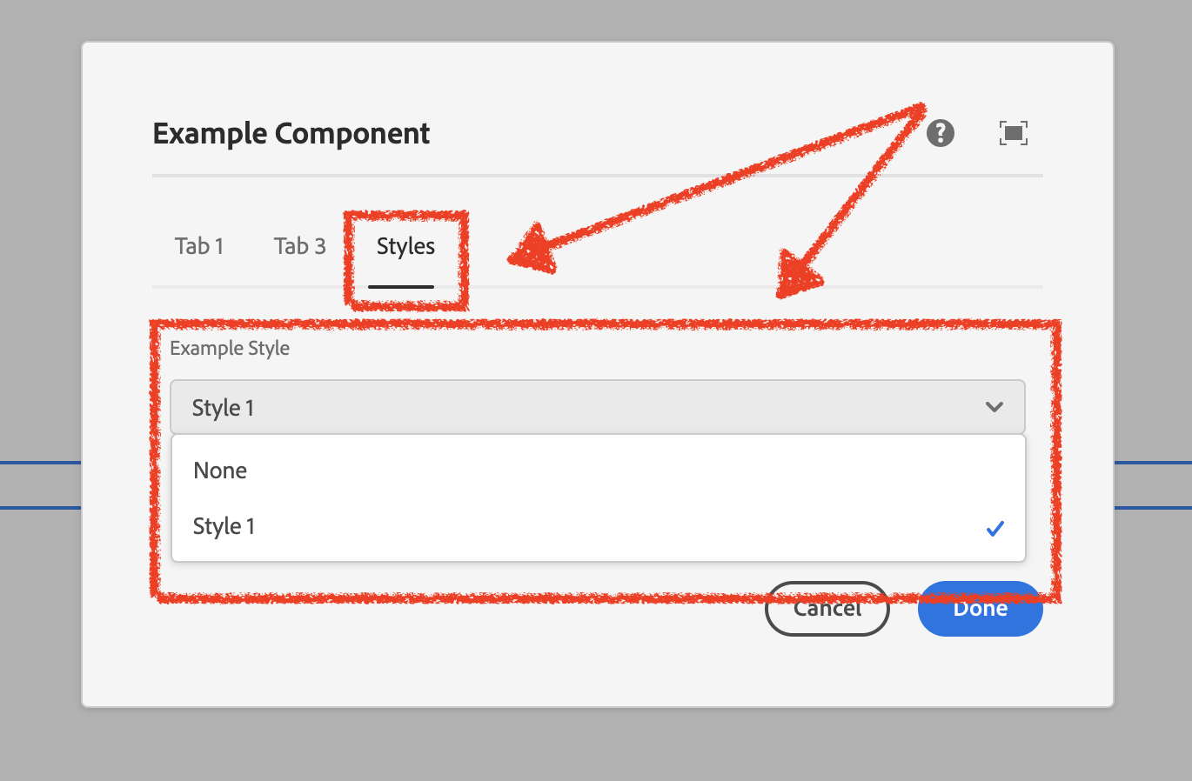Viewport: 1192px width, 781px height.
Task: Toggle fullscreen mode for the dialog
Action: tap(1014, 133)
